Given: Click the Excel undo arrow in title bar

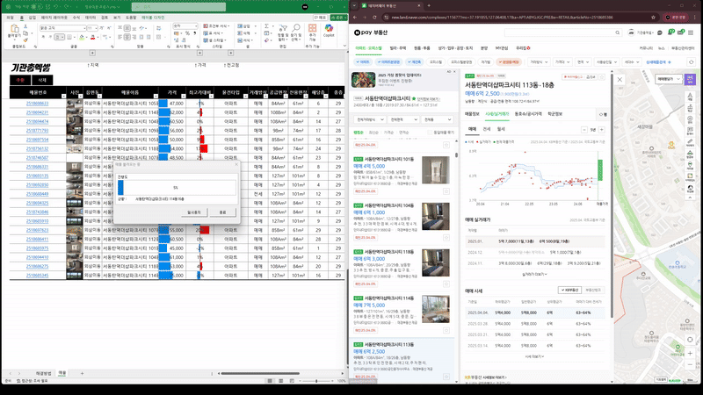Looking at the screenshot, I should [x=55, y=7].
